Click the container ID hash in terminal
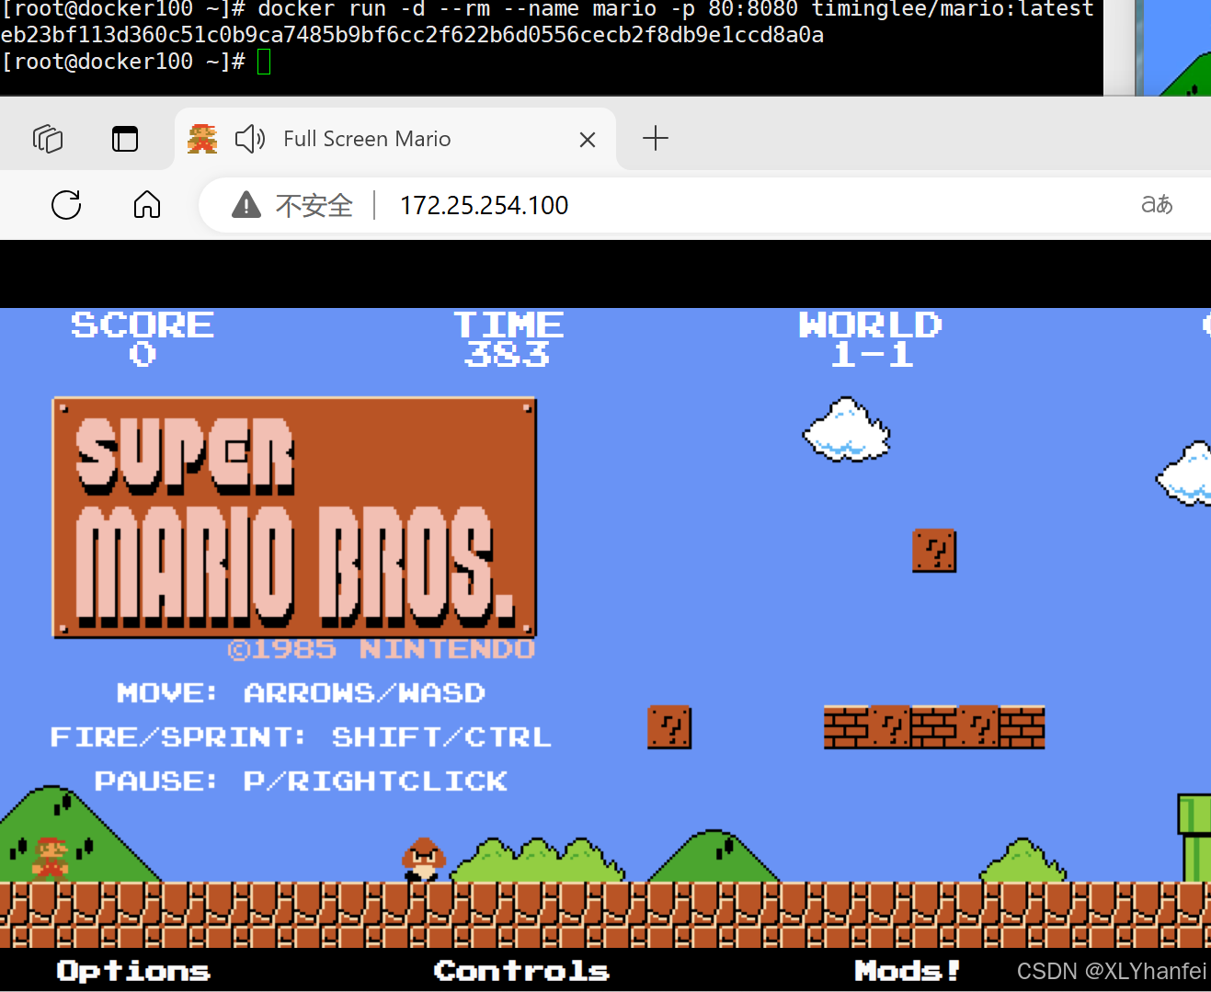This screenshot has width=1211, height=992. [x=412, y=35]
